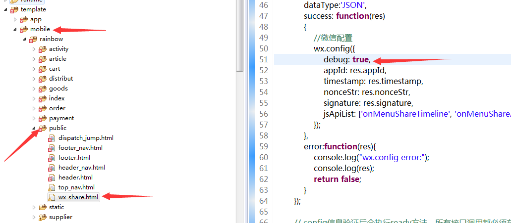Click the template package folder icon

[x=14, y=9]
